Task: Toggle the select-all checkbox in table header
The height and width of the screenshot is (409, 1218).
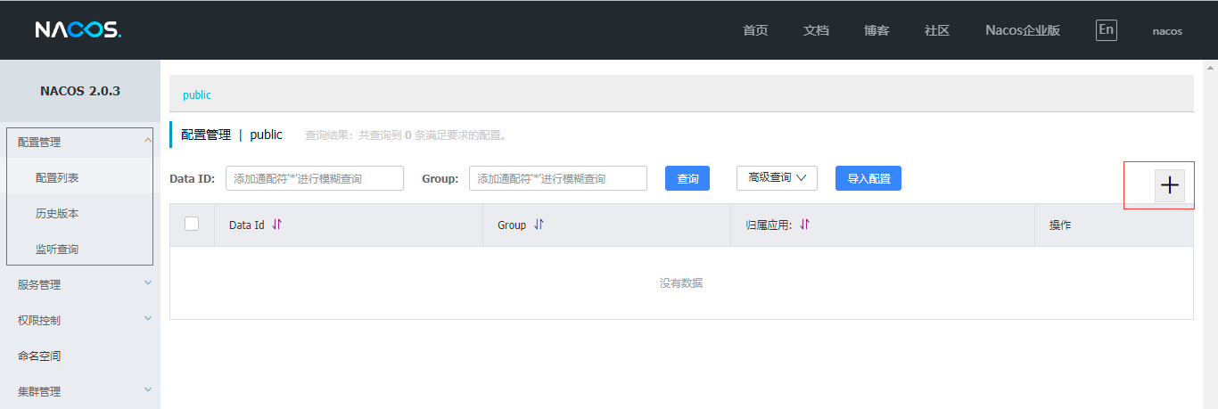Action: [192, 225]
